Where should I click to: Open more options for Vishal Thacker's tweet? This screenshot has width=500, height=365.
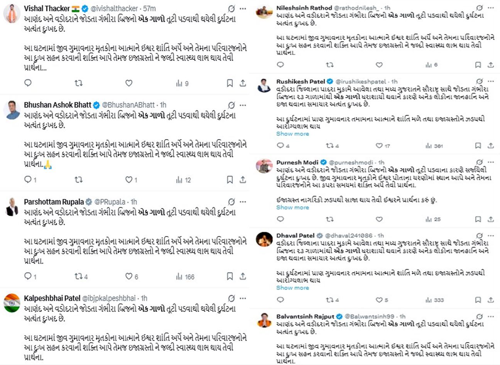coord(243,8)
